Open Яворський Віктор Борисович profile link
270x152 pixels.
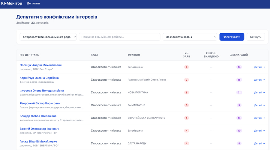point(40,103)
